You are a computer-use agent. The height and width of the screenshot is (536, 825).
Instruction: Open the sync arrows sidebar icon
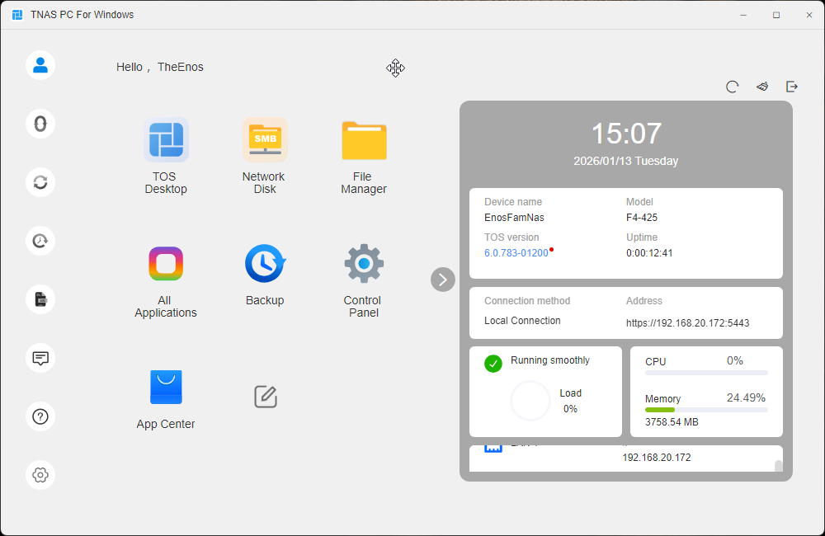point(40,182)
